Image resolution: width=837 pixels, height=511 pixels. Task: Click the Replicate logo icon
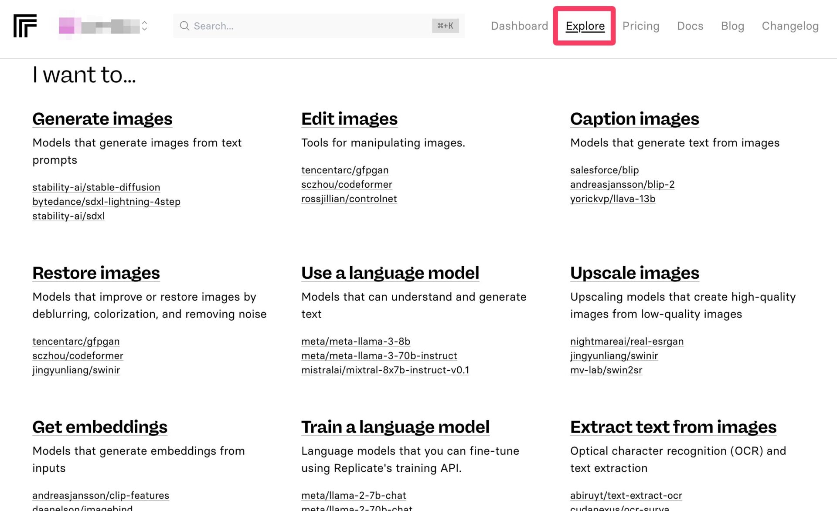[x=25, y=26]
